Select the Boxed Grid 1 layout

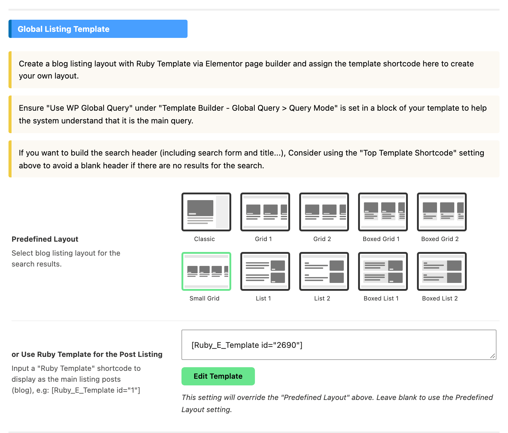tap(383, 212)
